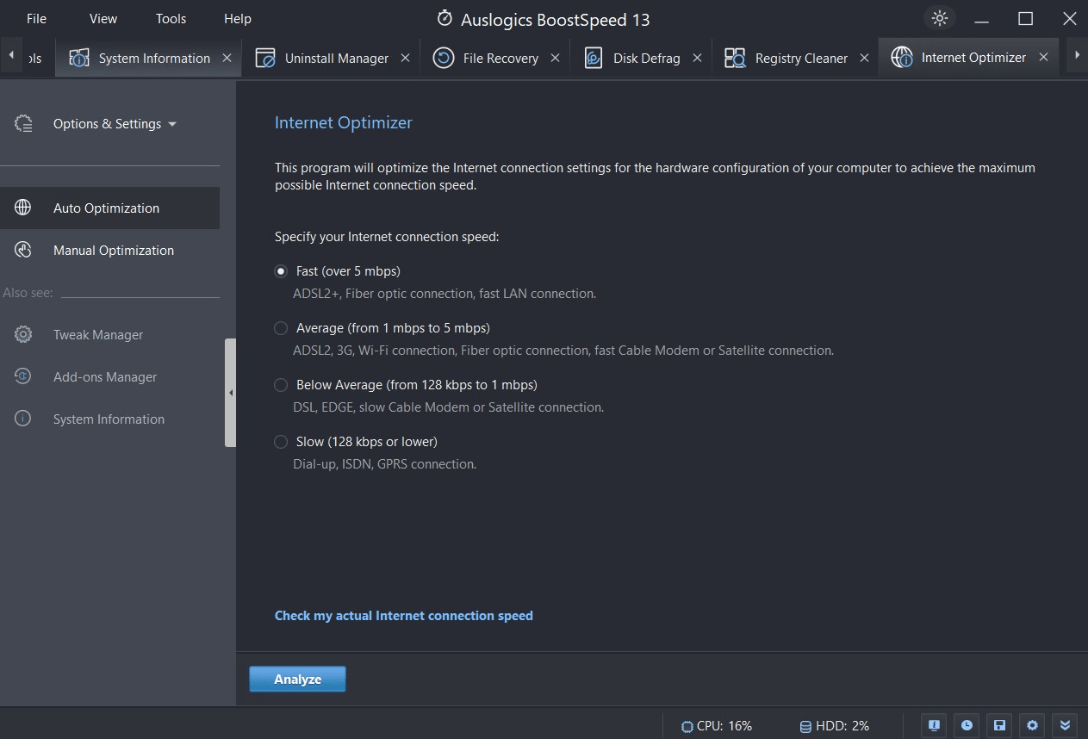Check my actual Internet connection speed
This screenshot has height=739, width=1088.
[x=403, y=615]
